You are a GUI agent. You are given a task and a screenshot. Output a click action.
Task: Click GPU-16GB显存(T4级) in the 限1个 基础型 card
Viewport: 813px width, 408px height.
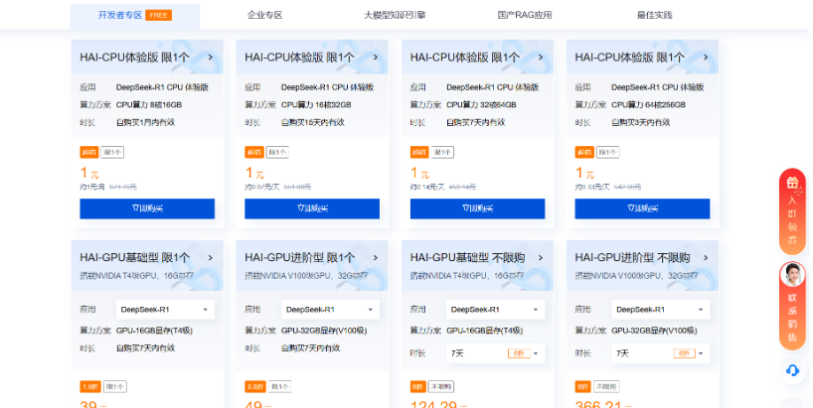pos(154,331)
